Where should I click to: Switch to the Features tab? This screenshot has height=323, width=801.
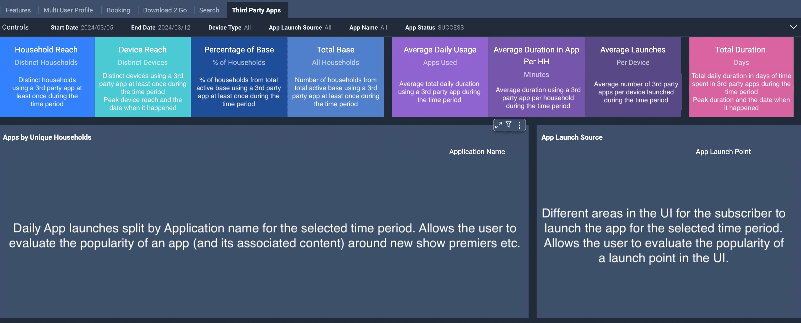click(x=18, y=10)
